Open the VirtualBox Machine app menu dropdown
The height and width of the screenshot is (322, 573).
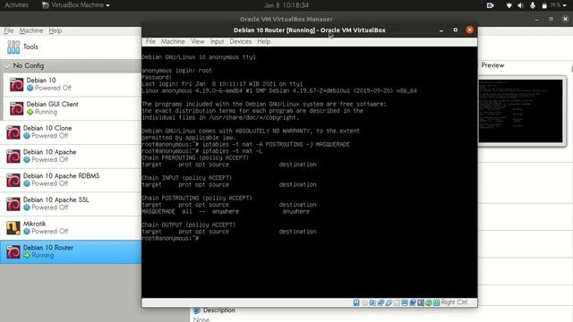click(76, 5)
